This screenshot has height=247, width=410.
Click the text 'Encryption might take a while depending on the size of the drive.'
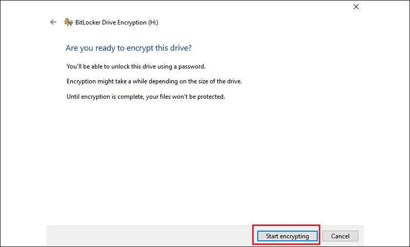(154, 81)
